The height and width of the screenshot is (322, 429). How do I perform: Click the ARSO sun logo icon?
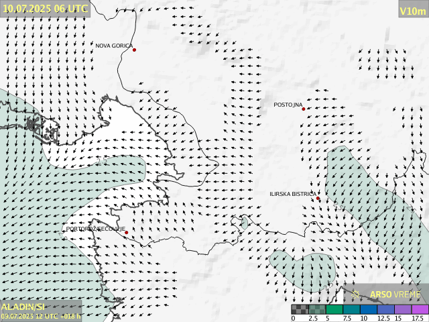coord(355,294)
